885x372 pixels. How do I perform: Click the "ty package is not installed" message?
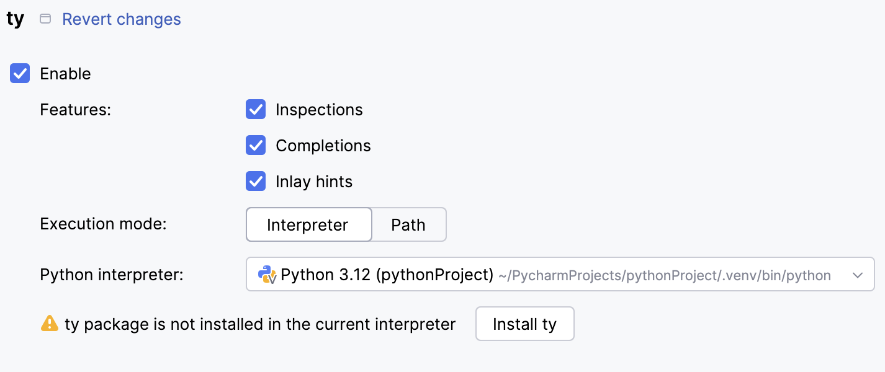[x=260, y=324]
